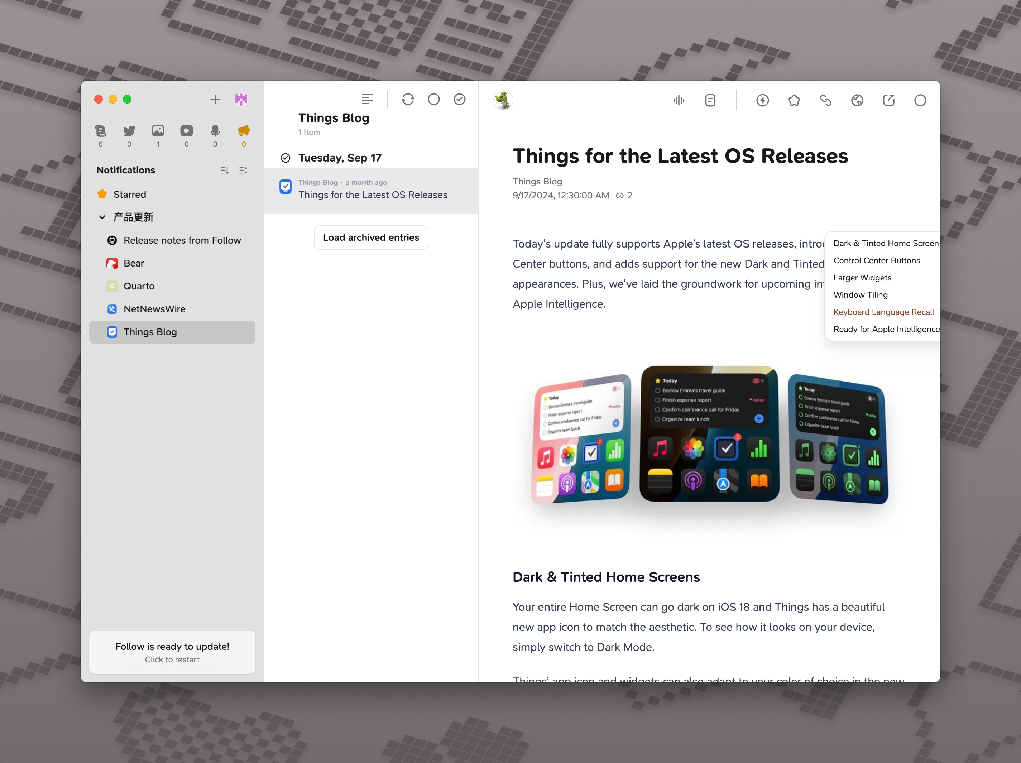Click the article date 9/17/2024
This screenshot has height=763, width=1021.
(x=560, y=195)
